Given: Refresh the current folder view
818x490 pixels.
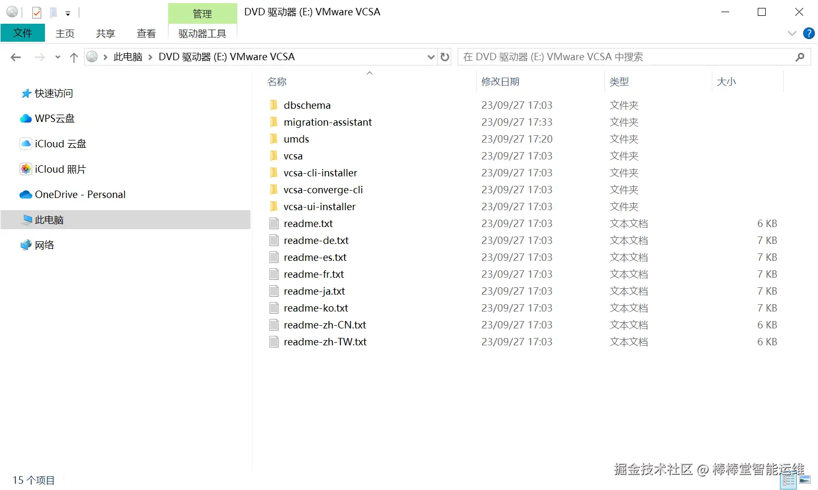Looking at the screenshot, I should (x=445, y=56).
